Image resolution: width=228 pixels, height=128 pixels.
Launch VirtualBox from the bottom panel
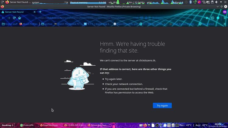pos(161,125)
